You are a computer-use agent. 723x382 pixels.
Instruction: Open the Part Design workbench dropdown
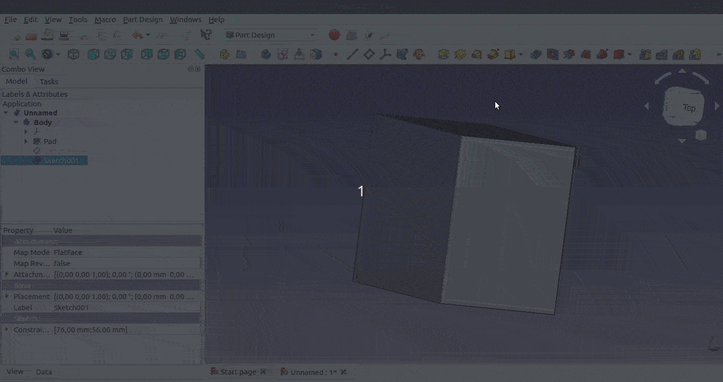pos(272,35)
